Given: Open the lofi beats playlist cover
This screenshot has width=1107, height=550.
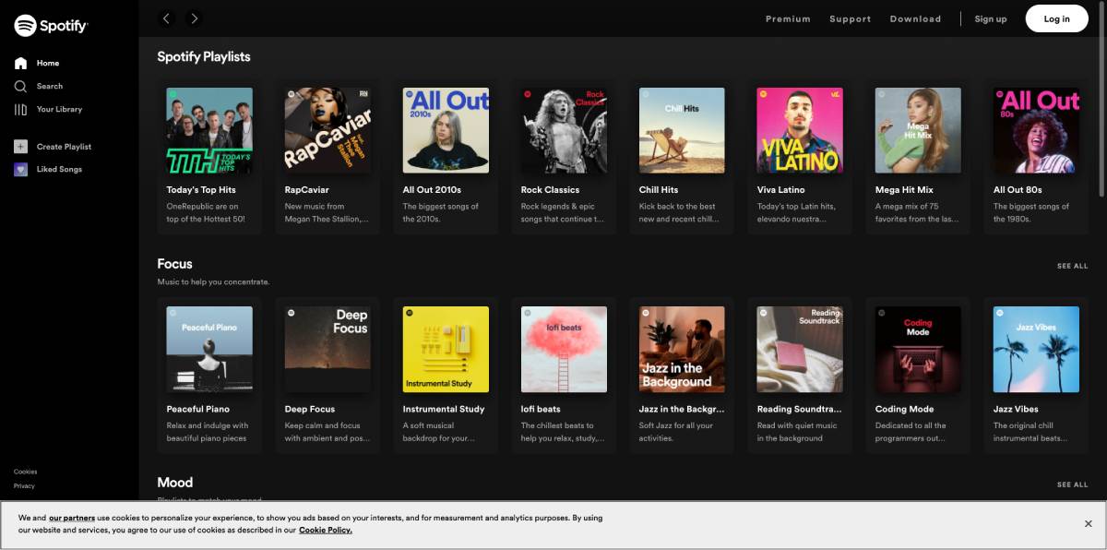Looking at the screenshot, I should [x=564, y=350].
